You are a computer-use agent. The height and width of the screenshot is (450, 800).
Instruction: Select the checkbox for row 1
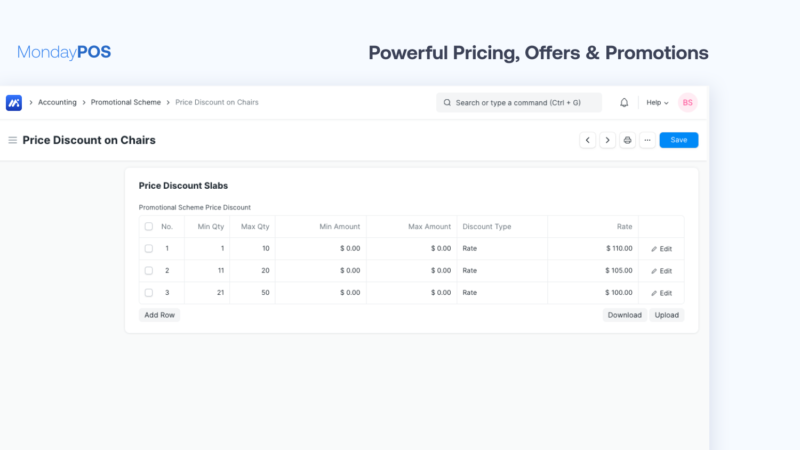[149, 248]
